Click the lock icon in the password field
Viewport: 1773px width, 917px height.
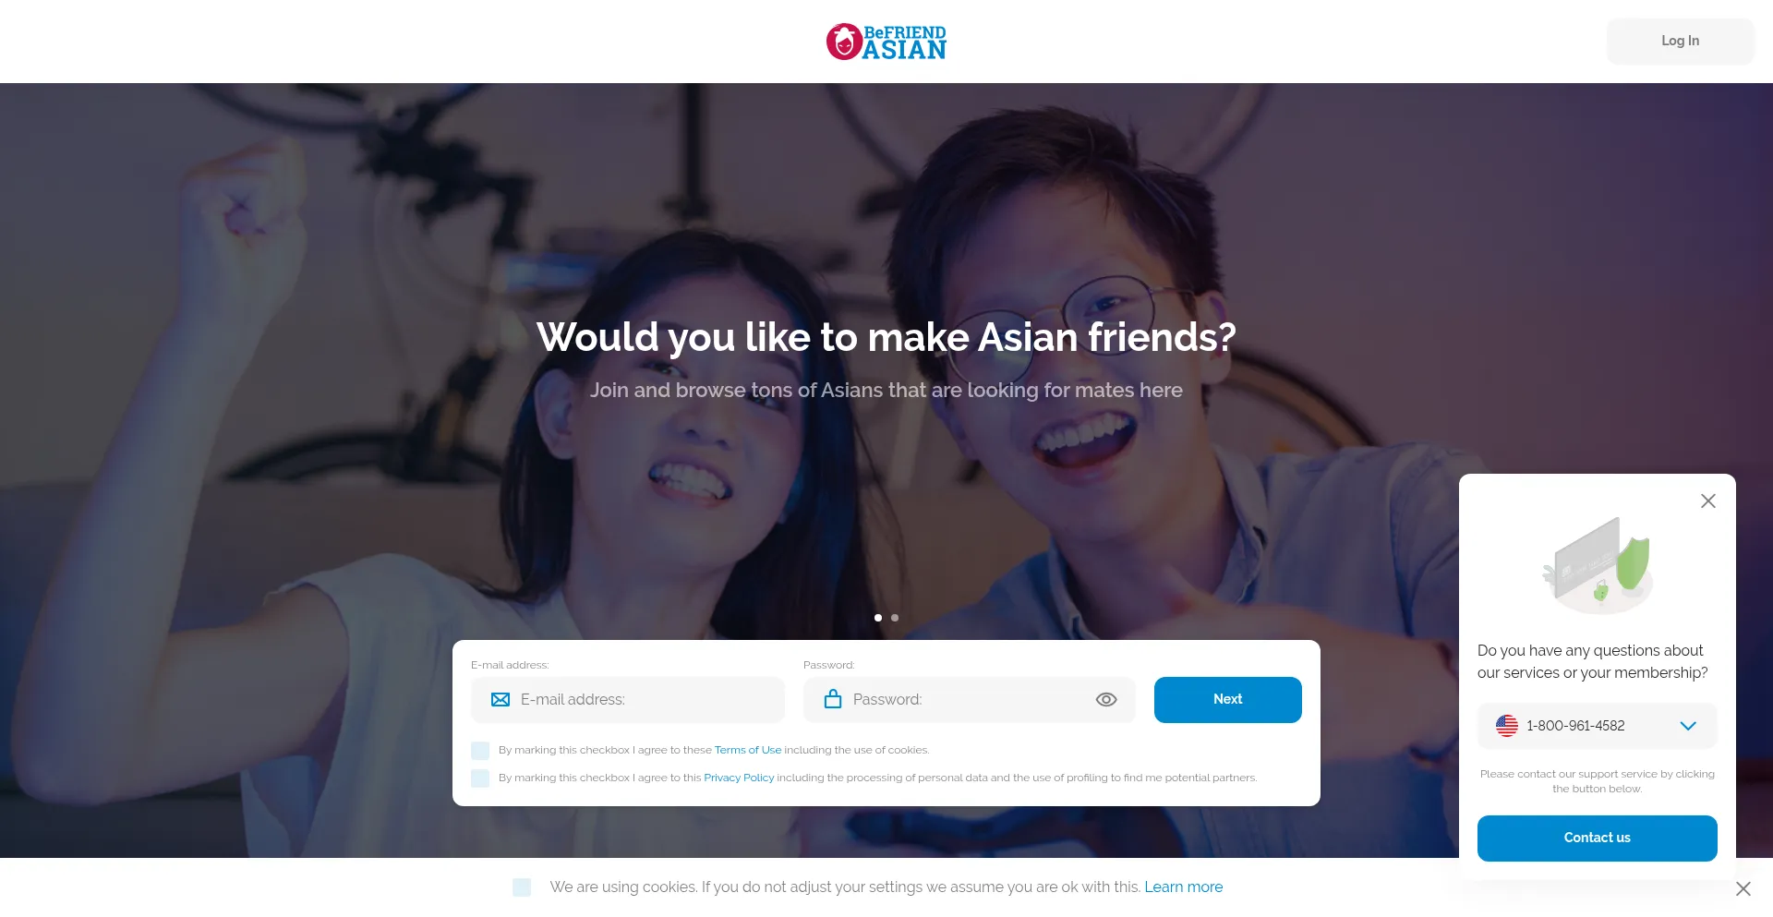pyautogui.click(x=833, y=699)
